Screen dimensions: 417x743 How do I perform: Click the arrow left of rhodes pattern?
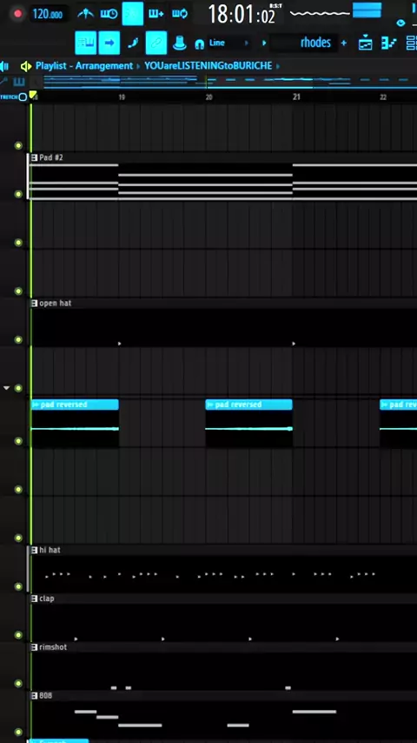coord(264,44)
